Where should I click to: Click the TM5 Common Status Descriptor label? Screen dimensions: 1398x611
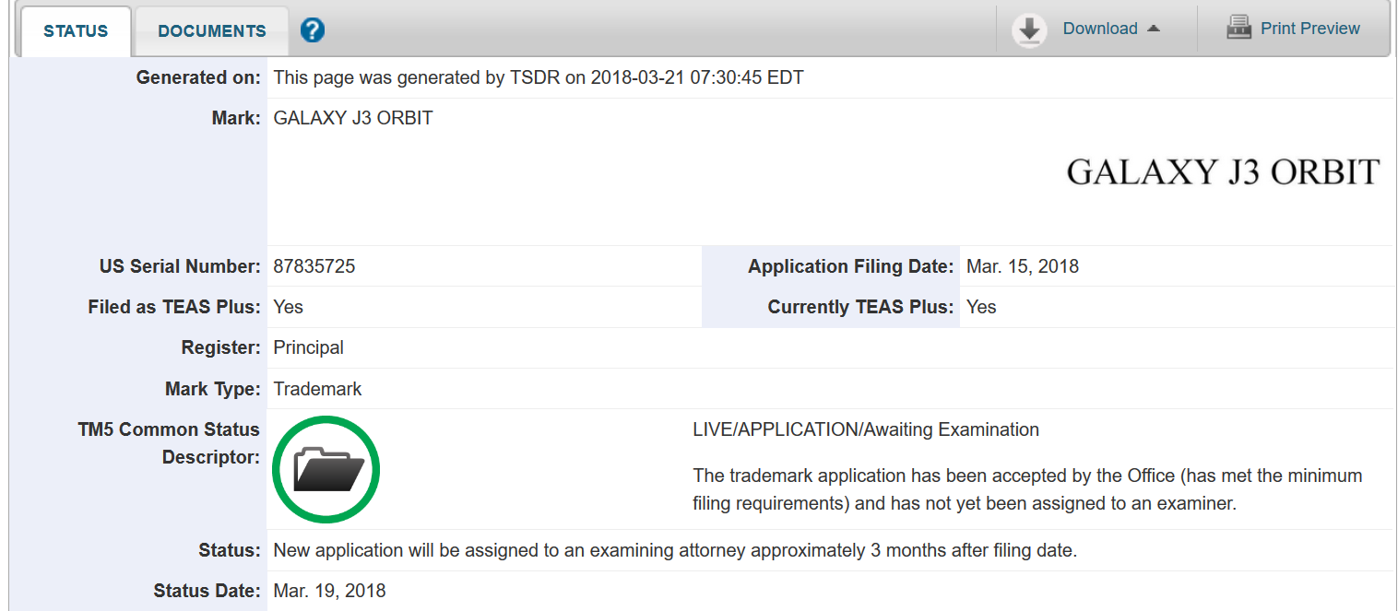(x=169, y=442)
